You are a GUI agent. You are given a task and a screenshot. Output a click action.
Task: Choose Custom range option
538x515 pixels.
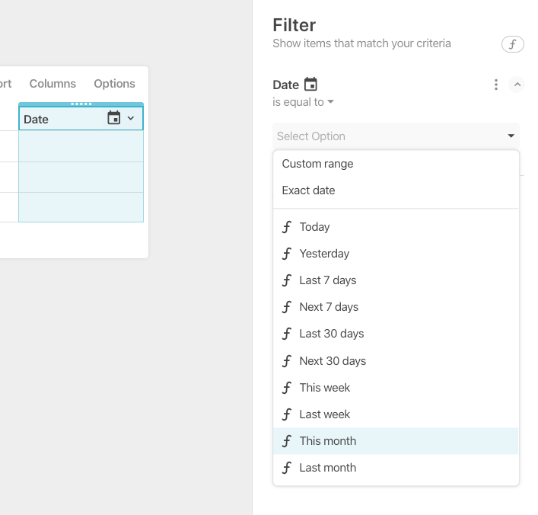(x=317, y=164)
